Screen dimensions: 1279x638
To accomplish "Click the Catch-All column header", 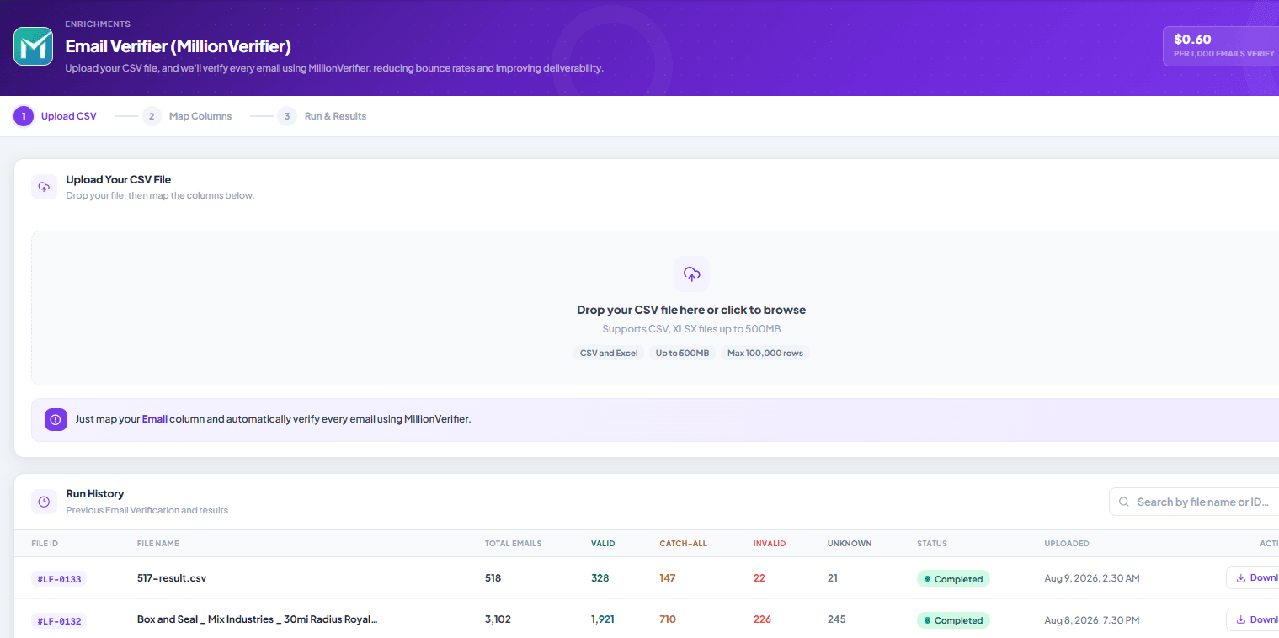I will tap(683, 544).
